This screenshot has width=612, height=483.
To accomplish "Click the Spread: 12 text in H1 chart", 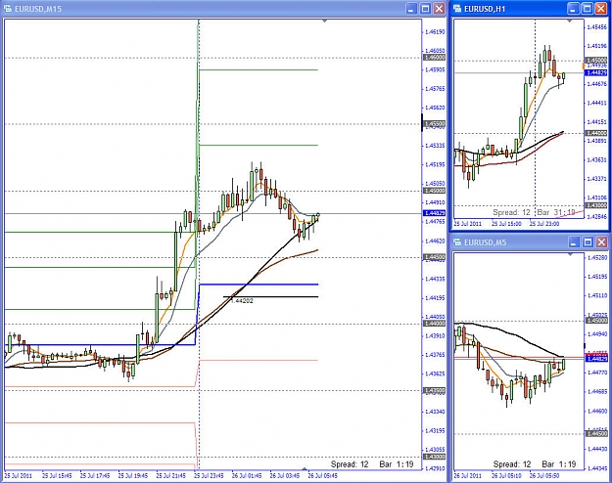I will click(511, 212).
